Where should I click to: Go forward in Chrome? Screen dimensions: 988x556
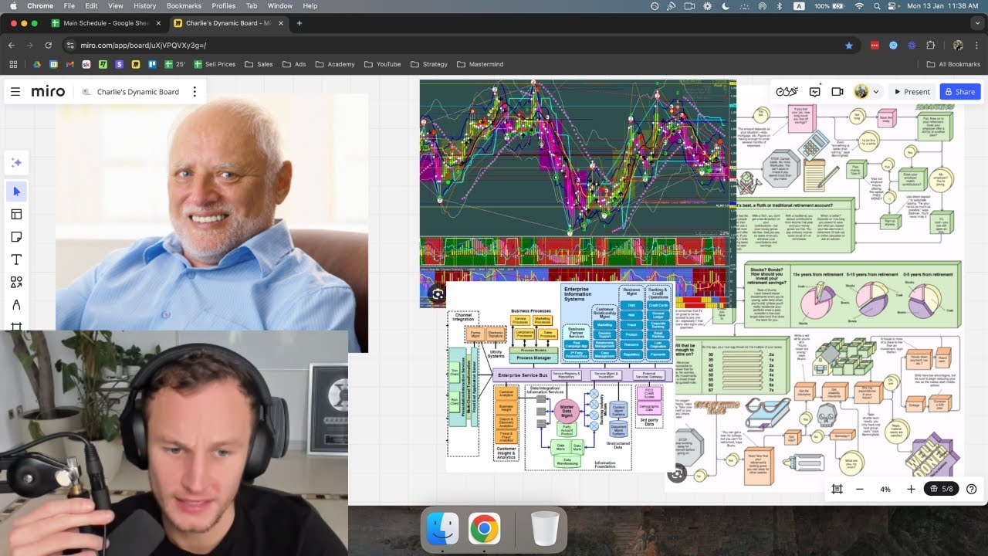[30, 46]
